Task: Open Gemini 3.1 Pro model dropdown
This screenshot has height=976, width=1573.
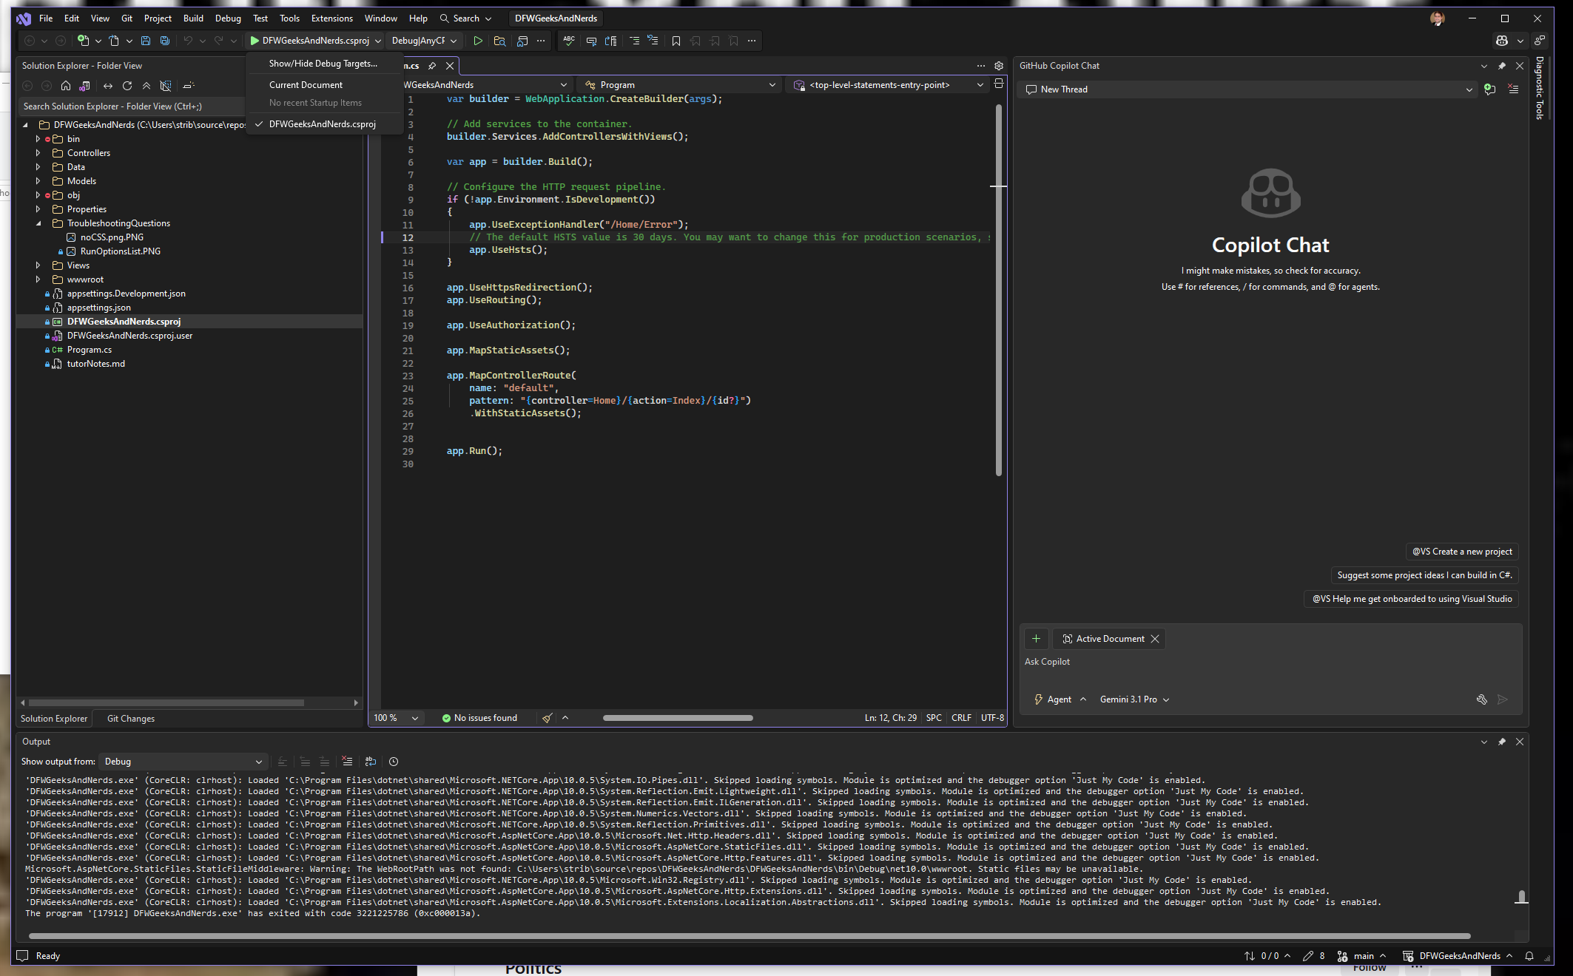Action: tap(1134, 699)
